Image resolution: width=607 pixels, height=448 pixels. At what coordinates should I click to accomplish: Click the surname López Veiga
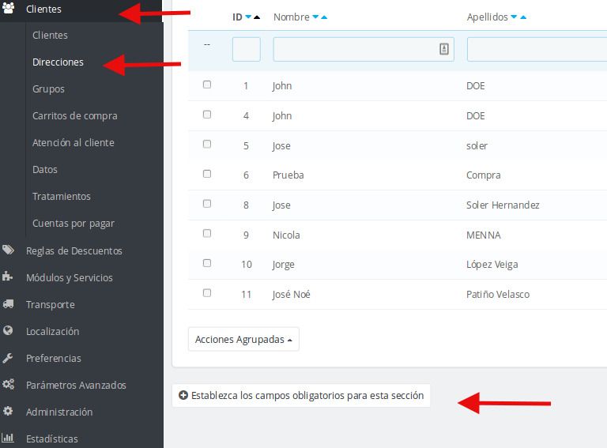point(492,264)
